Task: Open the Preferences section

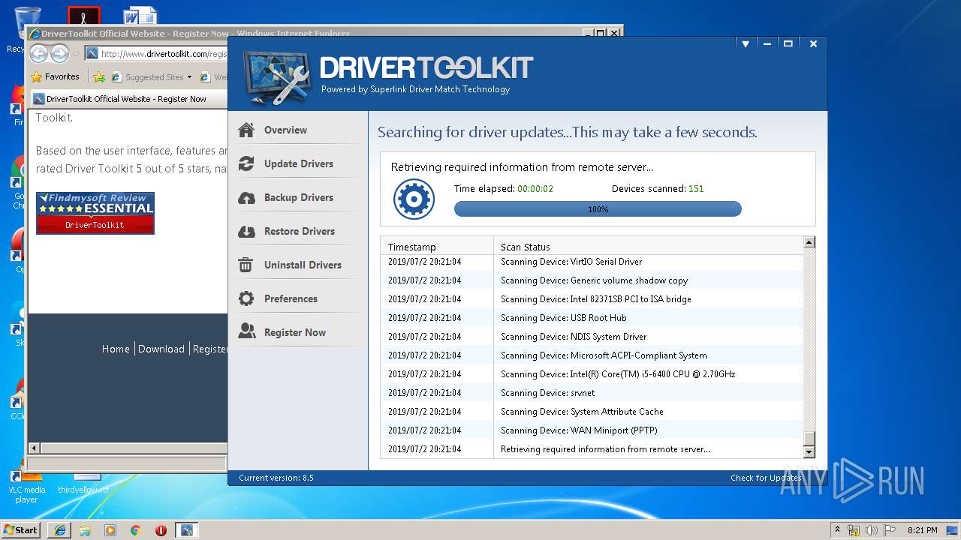Action: pyautogui.click(x=291, y=298)
